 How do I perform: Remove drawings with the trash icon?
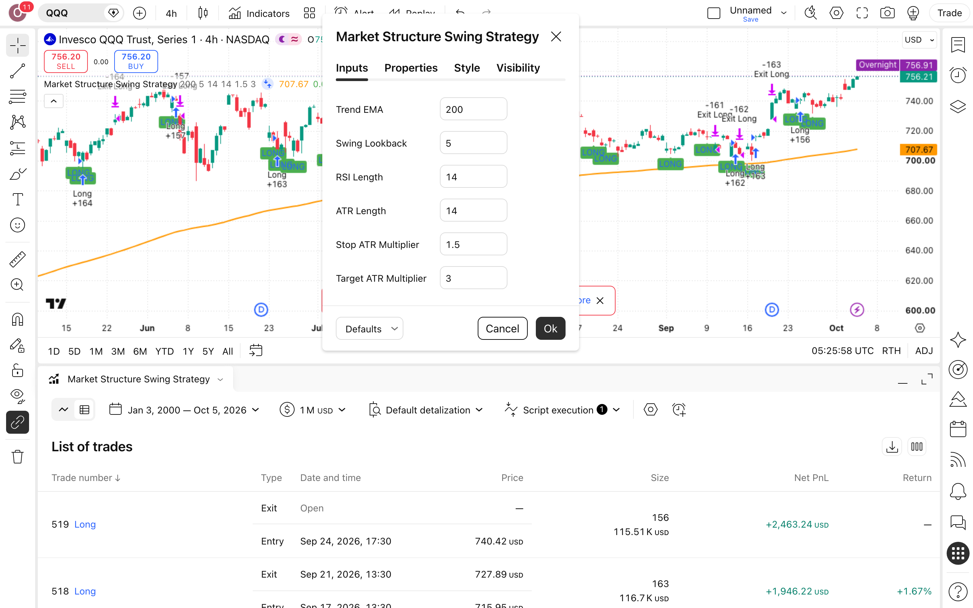coord(18,457)
